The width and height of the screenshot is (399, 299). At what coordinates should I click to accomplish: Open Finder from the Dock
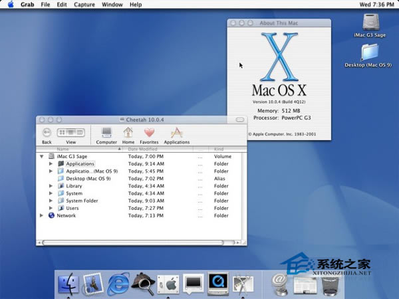click(x=68, y=284)
